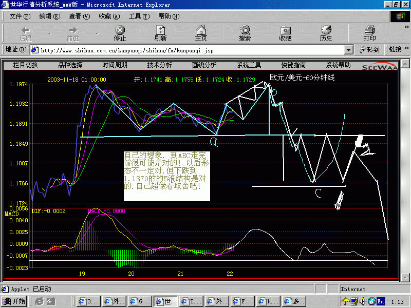Viewport: 411px width, 308px height.
Task: Open the 开始 Start button
Action: tap(14, 301)
